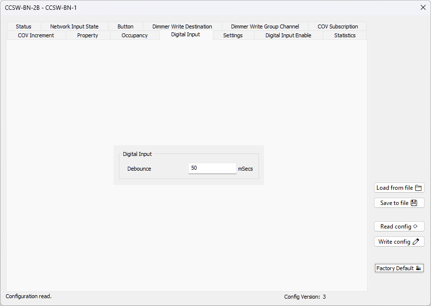This screenshot has width=431, height=306.
Task: Select the Occupancy tab
Action: (135, 35)
